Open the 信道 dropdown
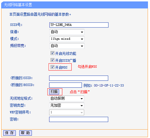 pyautogui.click(x=67, y=32)
